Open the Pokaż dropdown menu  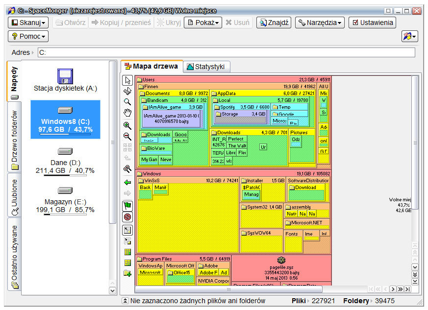[203, 23]
